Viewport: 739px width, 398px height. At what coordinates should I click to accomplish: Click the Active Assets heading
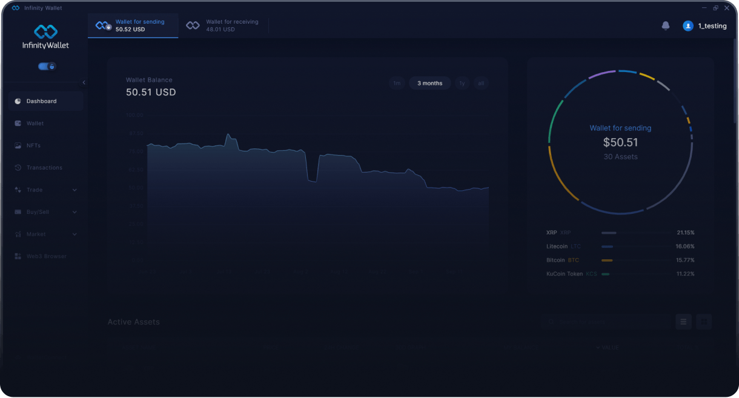[x=134, y=322]
